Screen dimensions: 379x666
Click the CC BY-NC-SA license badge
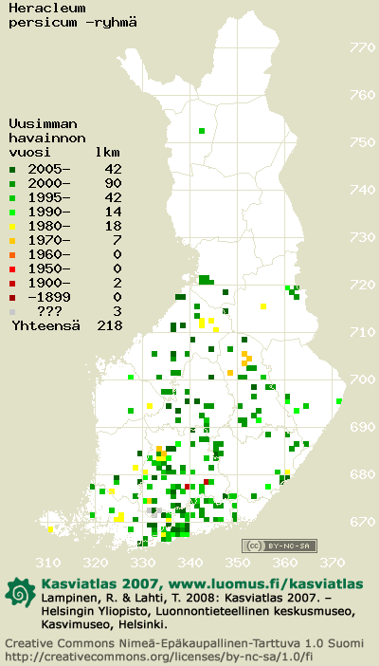pos(280,546)
